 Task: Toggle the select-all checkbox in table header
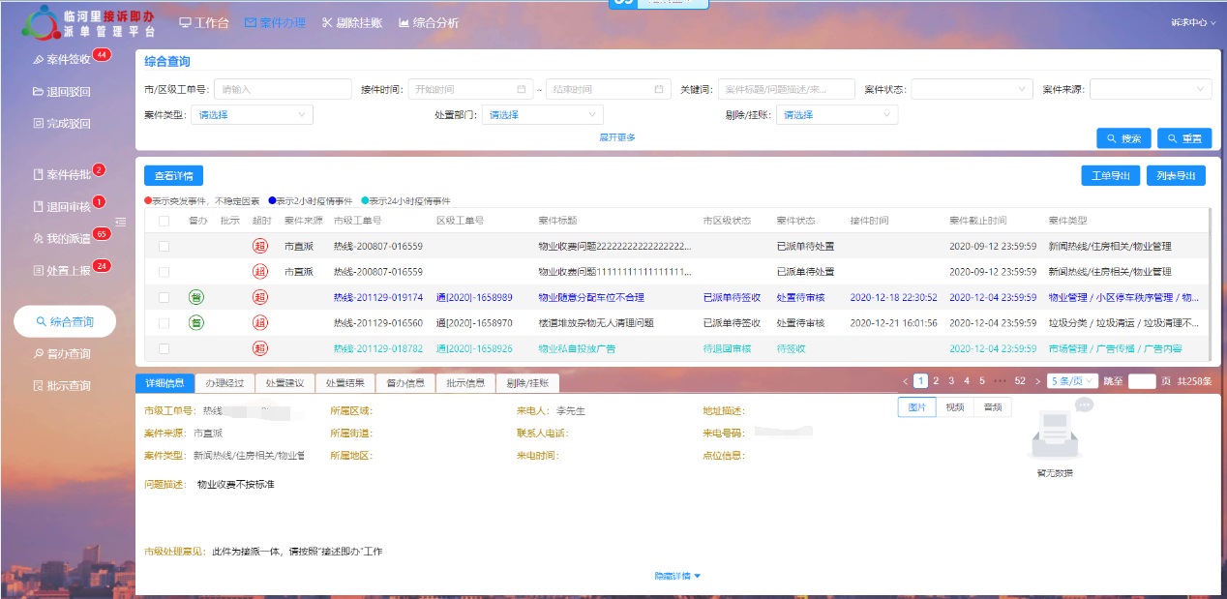pyautogui.click(x=164, y=221)
